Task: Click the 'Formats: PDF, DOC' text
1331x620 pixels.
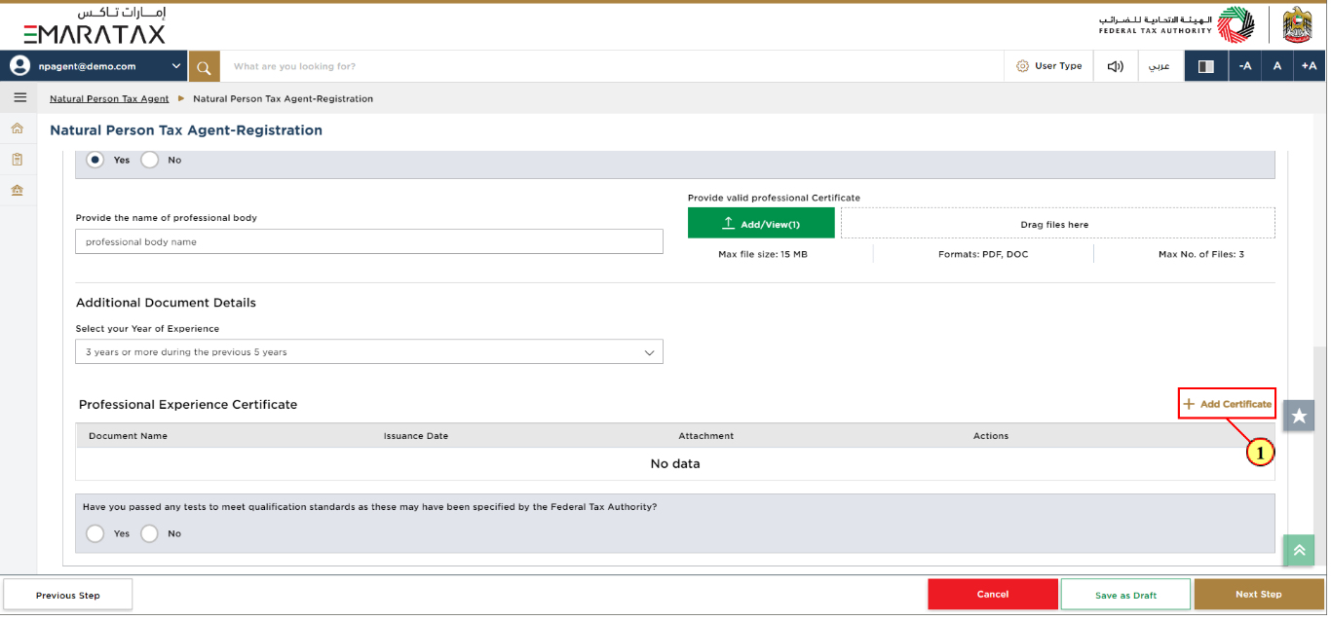Action: coord(982,254)
